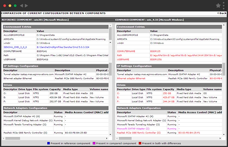Screen dimensions: 228x147
Task: Click Environment Entries header in reference pane
Action: pyautogui.click(x=56, y=27)
